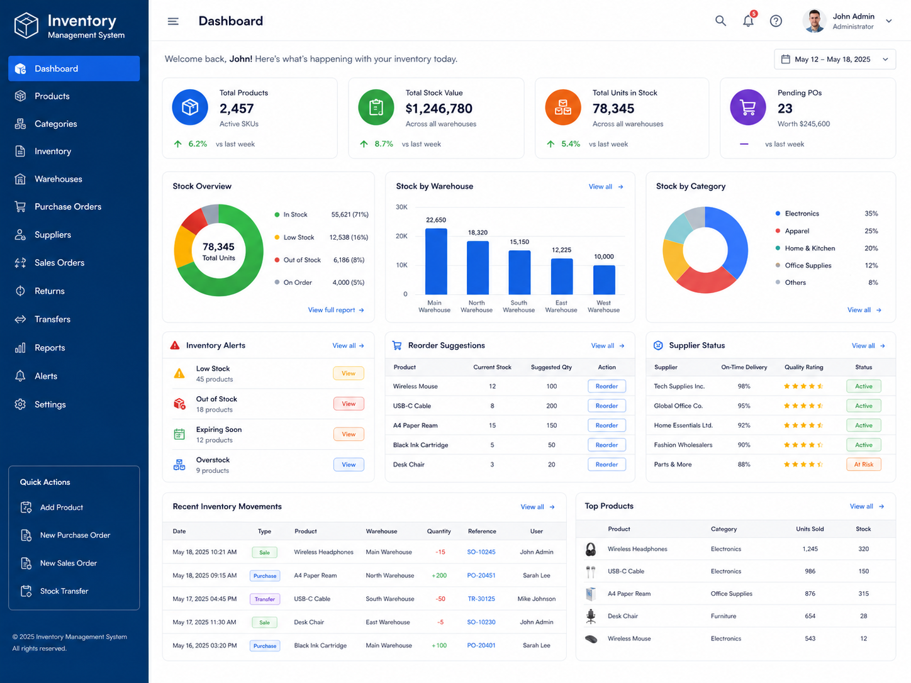The width and height of the screenshot is (911, 683).
Task: Click View all in Reorder Suggestions
Action: [x=608, y=346]
